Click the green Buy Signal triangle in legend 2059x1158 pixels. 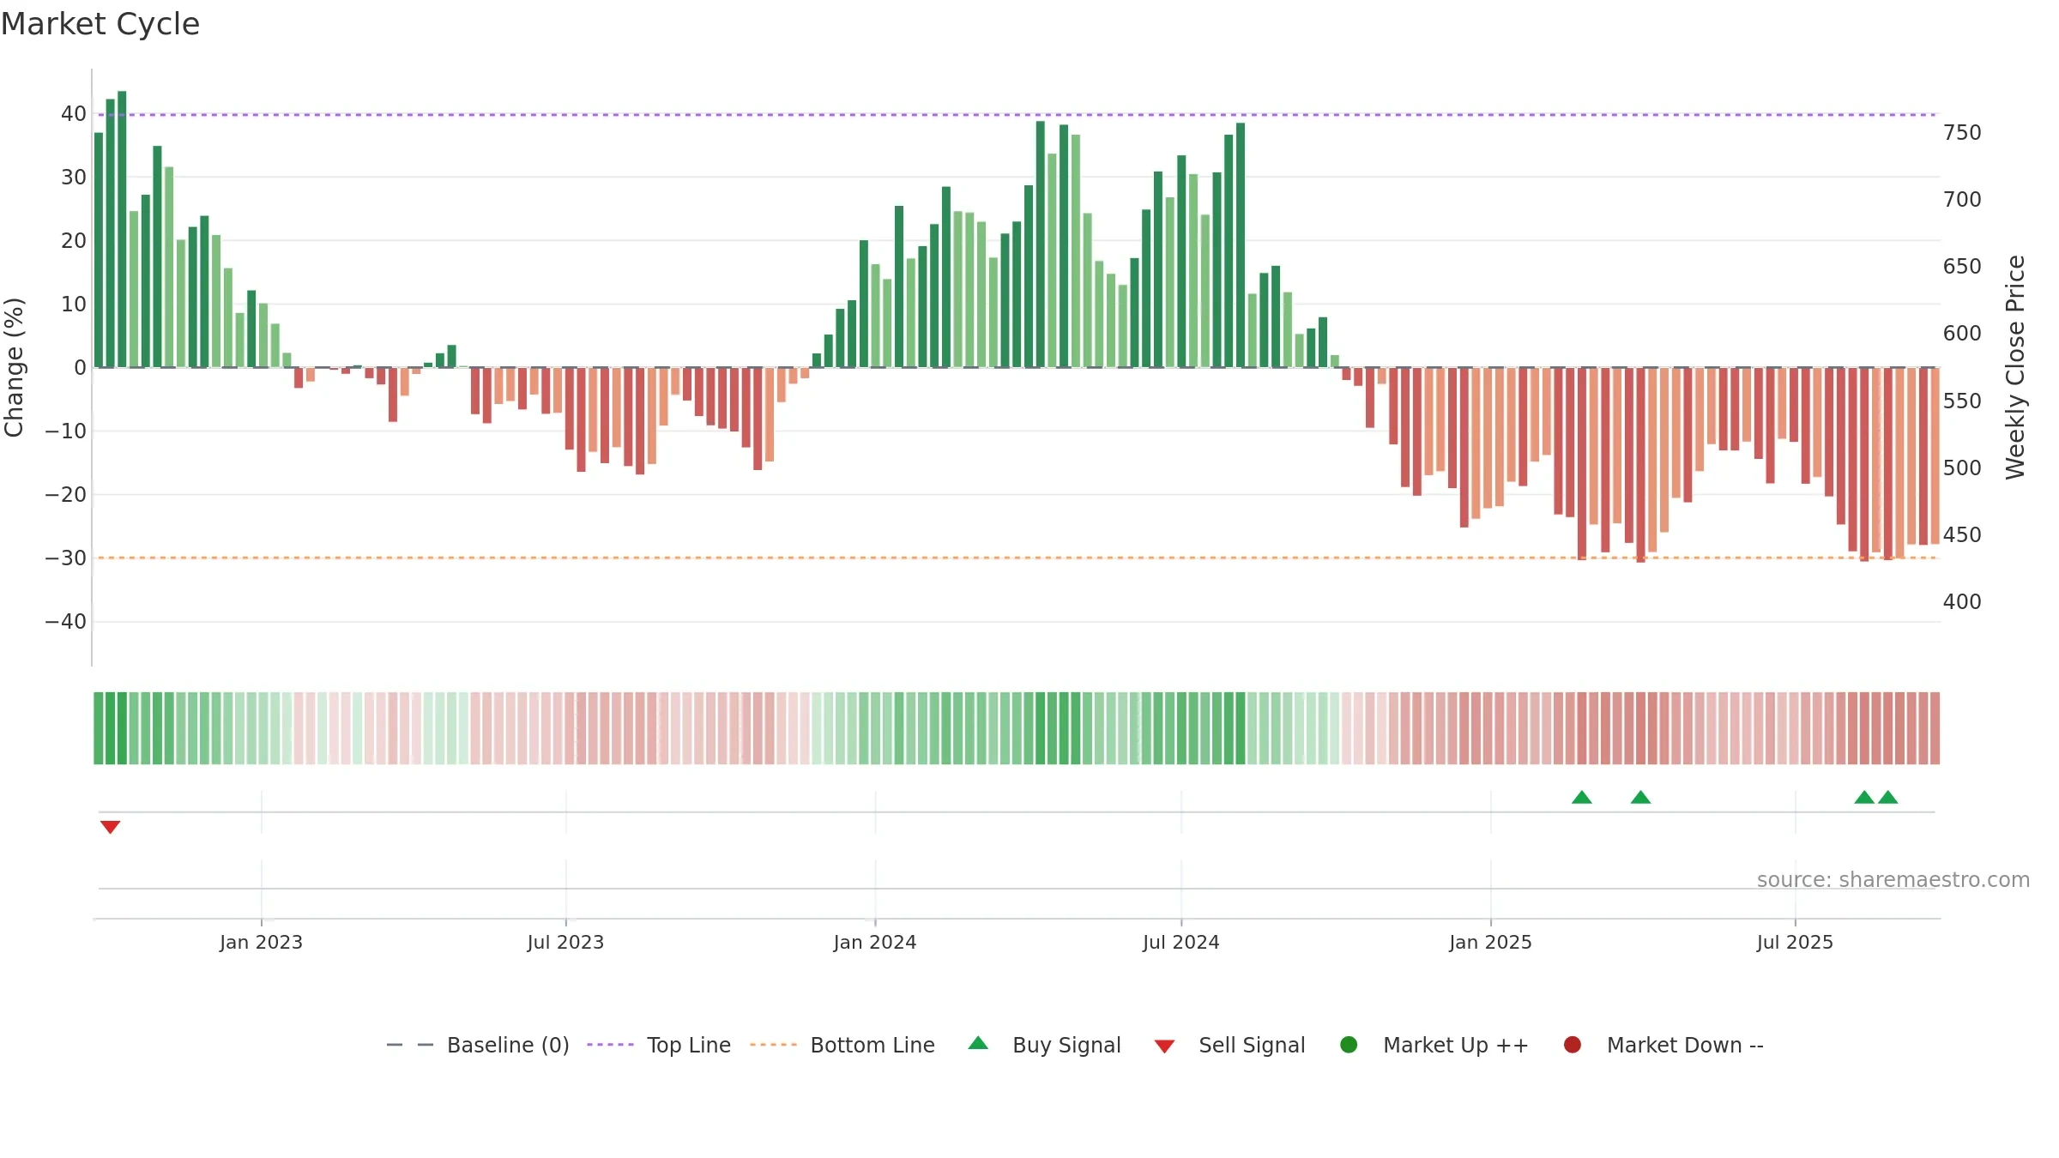tap(978, 1044)
